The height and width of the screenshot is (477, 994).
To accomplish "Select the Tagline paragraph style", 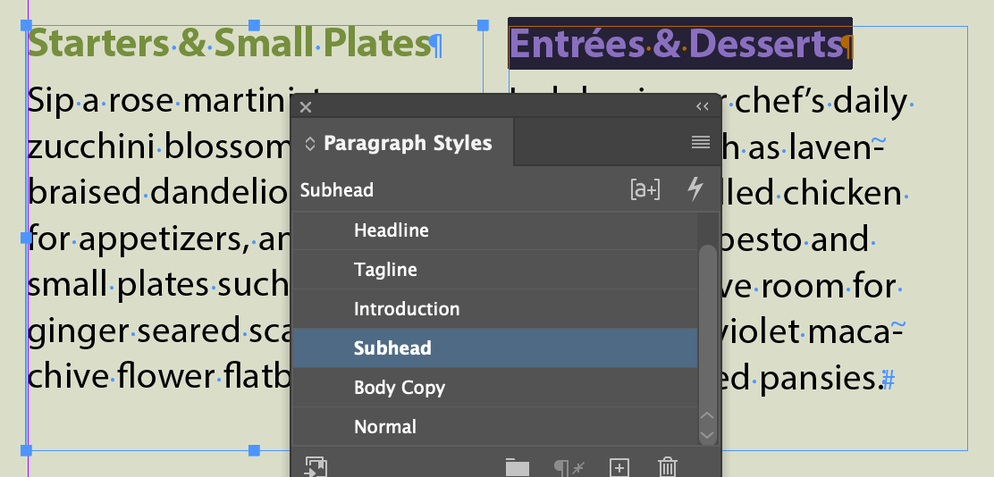I will tap(494, 270).
